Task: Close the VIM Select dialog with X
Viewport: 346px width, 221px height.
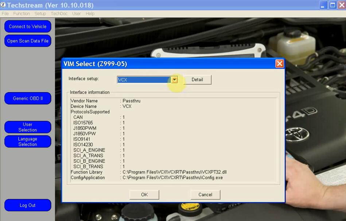Action: point(280,64)
